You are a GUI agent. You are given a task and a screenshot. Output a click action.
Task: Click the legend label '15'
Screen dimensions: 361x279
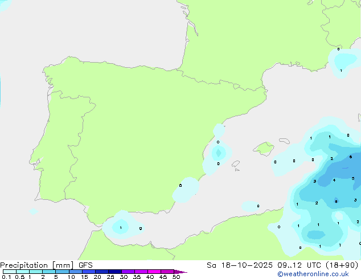[x=84, y=277]
